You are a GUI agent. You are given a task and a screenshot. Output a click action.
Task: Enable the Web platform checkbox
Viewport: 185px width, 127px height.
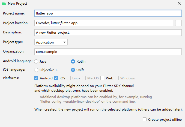[102, 78]
